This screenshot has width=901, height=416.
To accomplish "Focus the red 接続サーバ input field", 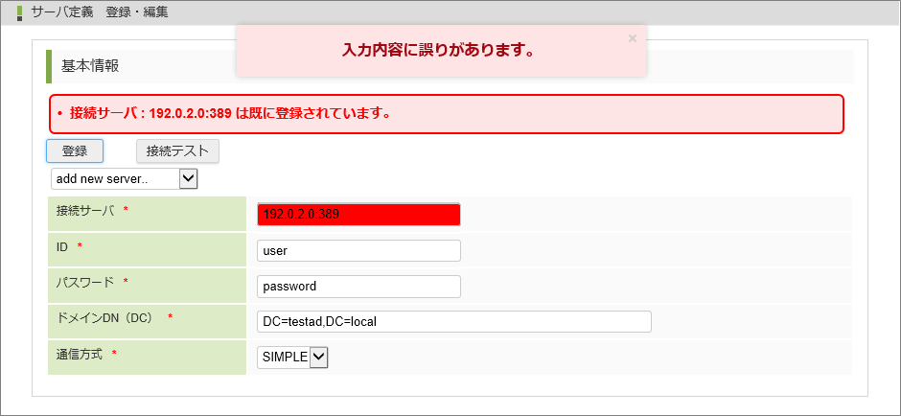I will (x=358, y=215).
